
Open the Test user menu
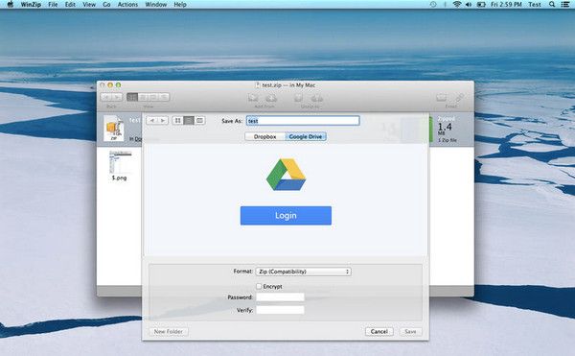[x=535, y=5]
